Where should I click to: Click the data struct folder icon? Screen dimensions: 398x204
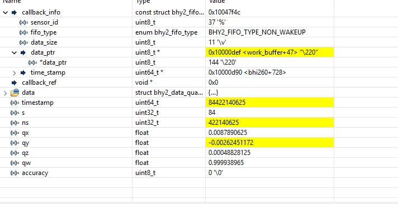tap(15, 93)
